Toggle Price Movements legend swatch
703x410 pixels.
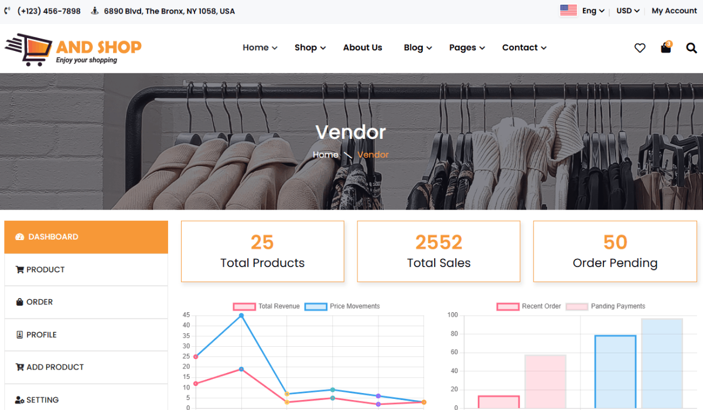coord(316,306)
